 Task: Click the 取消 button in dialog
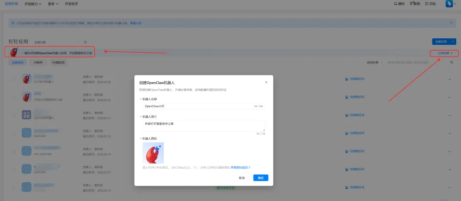click(x=242, y=178)
